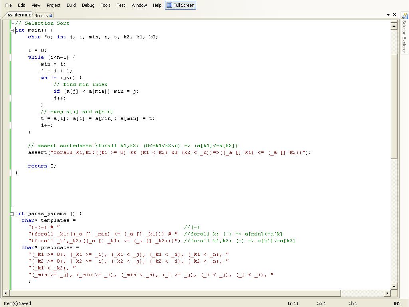Click the Solution Explorer icon in the side panel

point(404,16)
